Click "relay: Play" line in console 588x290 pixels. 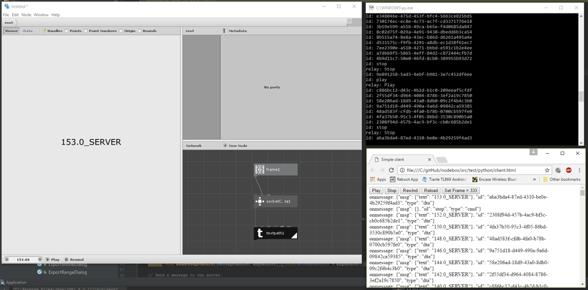380,85
